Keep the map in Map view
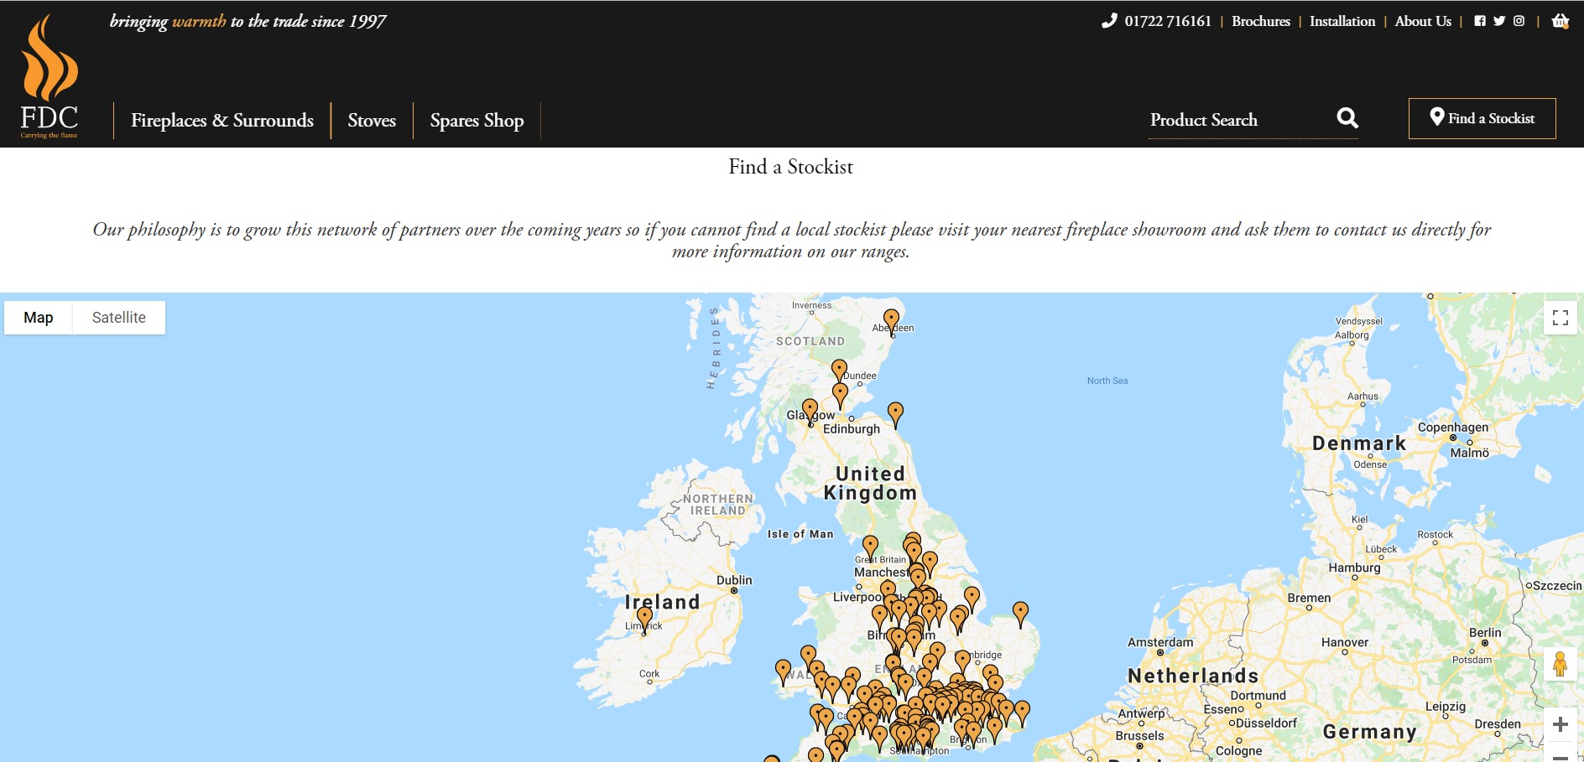 click(x=38, y=317)
